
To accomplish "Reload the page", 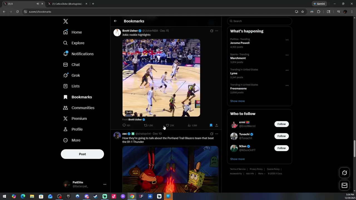I will 17,12.
